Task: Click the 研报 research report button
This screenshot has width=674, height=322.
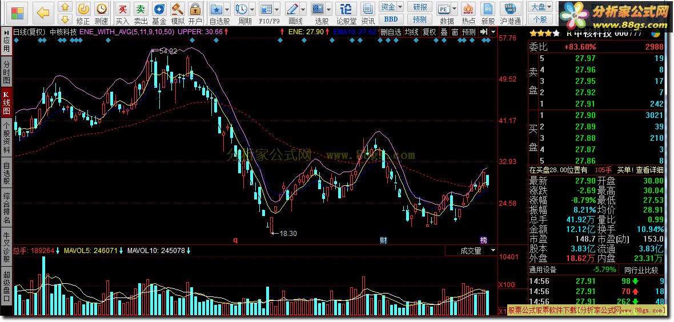Action: [x=419, y=7]
